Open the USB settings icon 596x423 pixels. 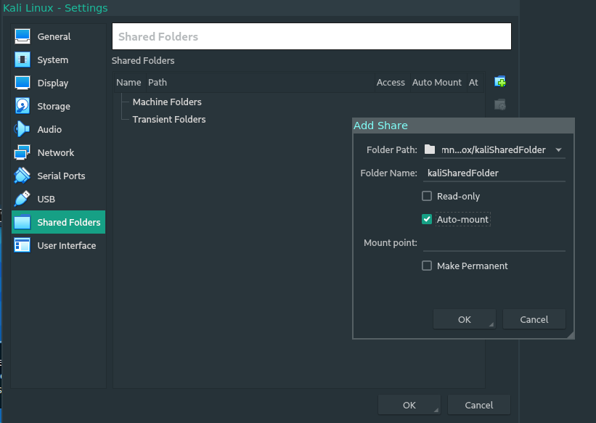(x=23, y=199)
